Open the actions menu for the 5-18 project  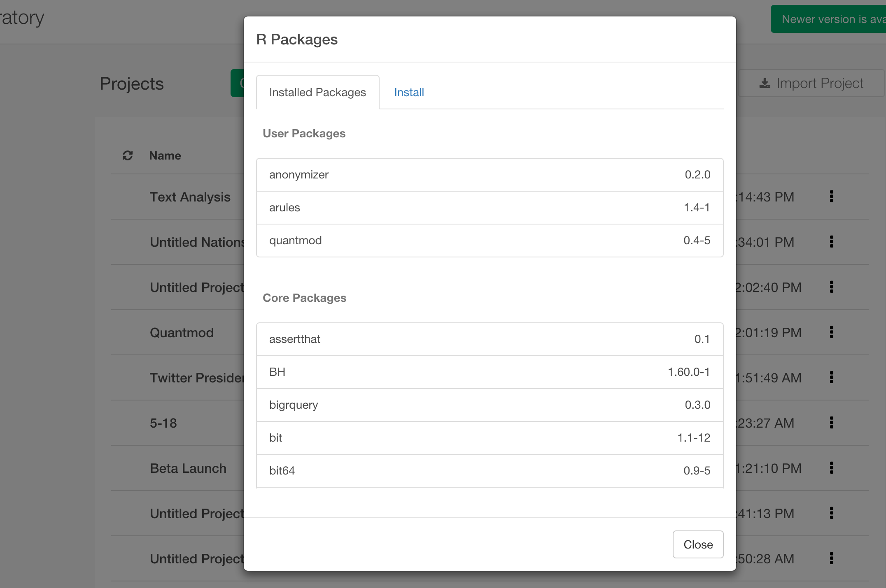832,423
